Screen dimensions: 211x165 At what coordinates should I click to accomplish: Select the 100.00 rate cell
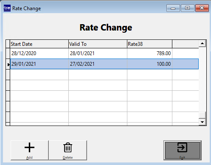point(149,64)
